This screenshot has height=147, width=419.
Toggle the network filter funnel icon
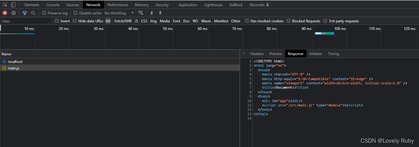click(x=25, y=13)
